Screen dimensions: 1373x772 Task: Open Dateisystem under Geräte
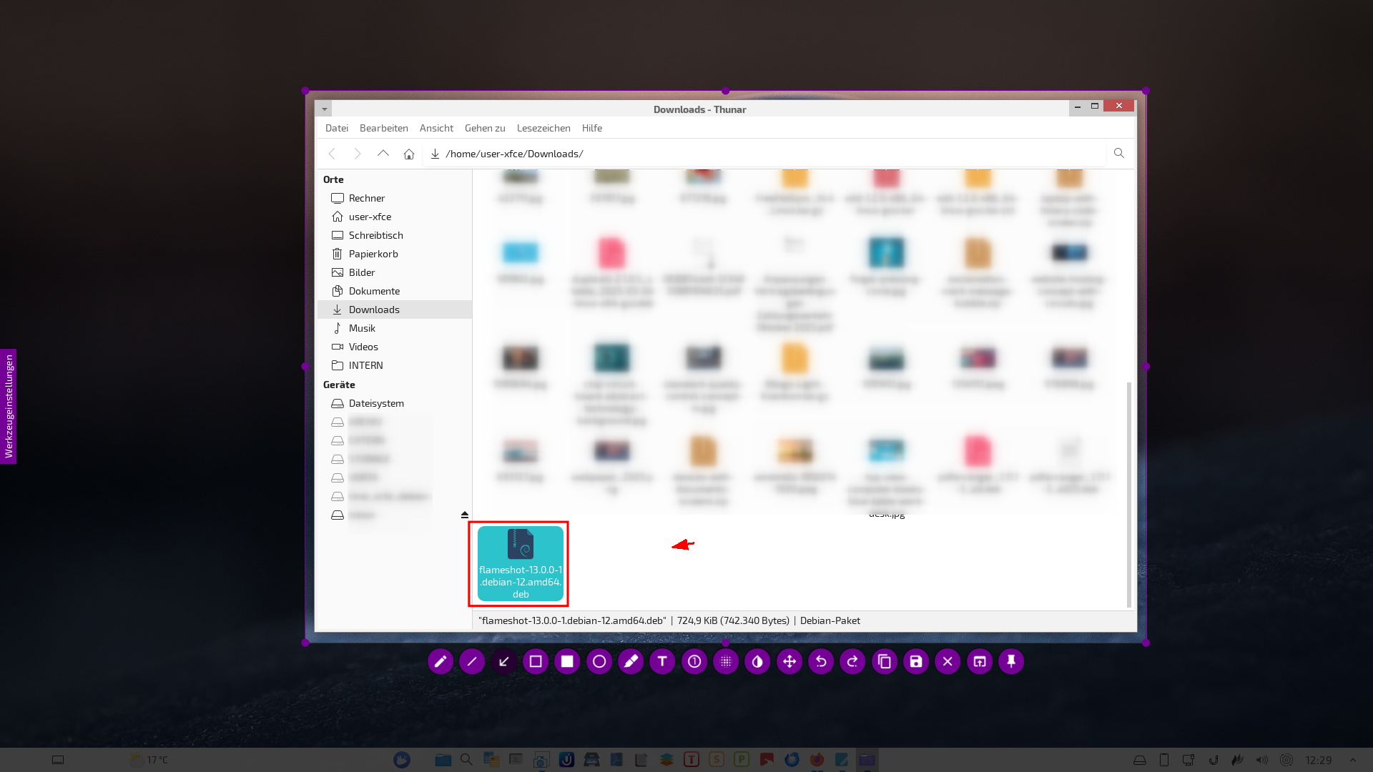[x=394, y=403]
